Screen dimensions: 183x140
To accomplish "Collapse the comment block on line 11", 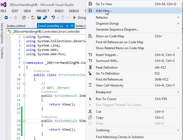I will tap(24, 84).
